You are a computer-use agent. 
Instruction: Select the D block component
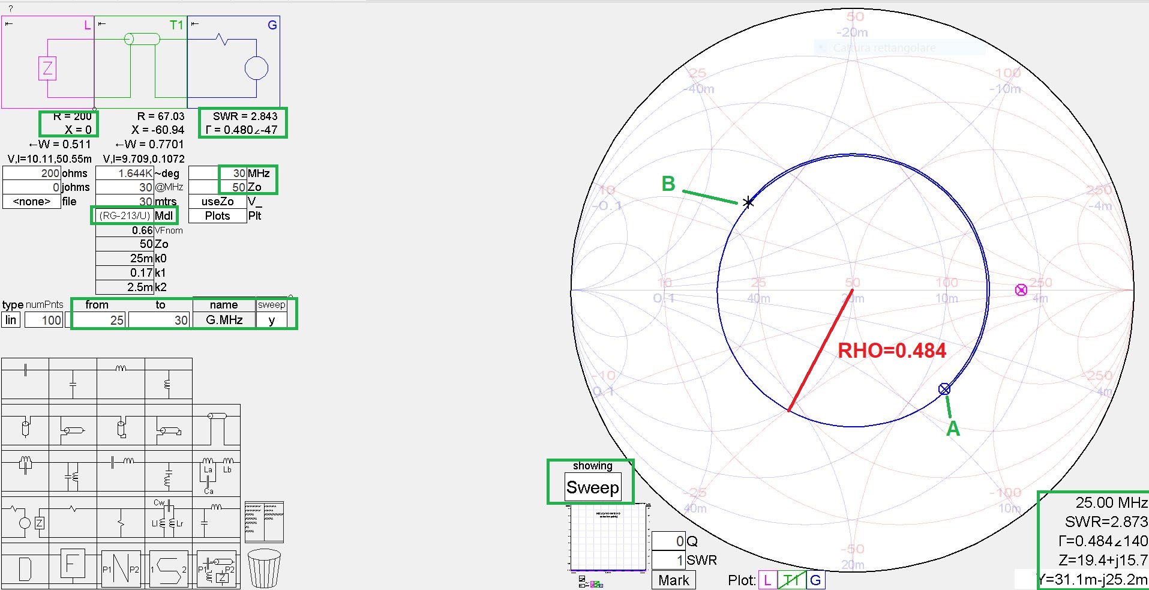[25, 566]
